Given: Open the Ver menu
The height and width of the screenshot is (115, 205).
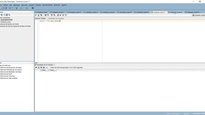Looking at the screenshot, I should pyautogui.click(x=11, y=5).
